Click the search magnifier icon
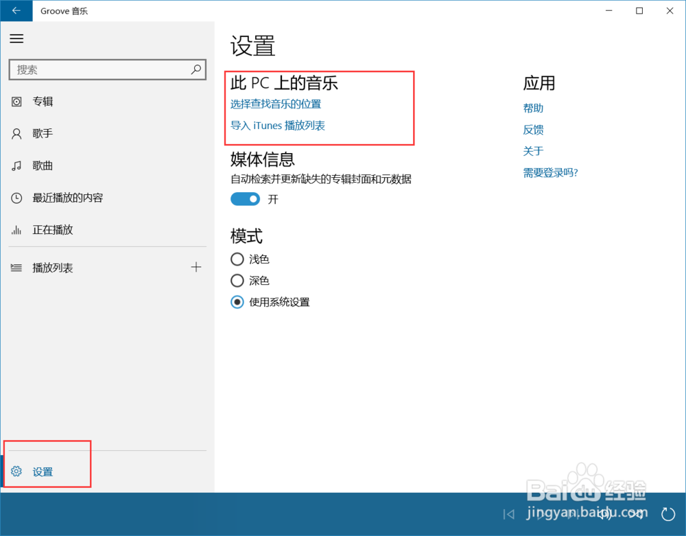This screenshot has width=686, height=536. [x=196, y=69]
